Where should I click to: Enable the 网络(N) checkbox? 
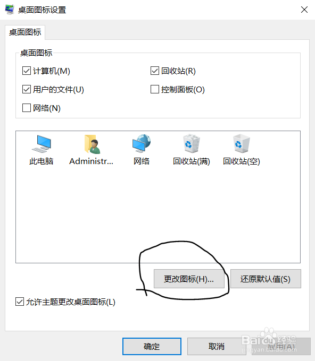pos(27,108)
